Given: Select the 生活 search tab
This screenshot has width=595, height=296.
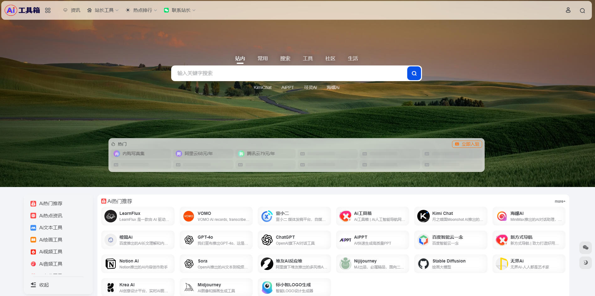Looking at the screenshot, I should coord(353,59).
